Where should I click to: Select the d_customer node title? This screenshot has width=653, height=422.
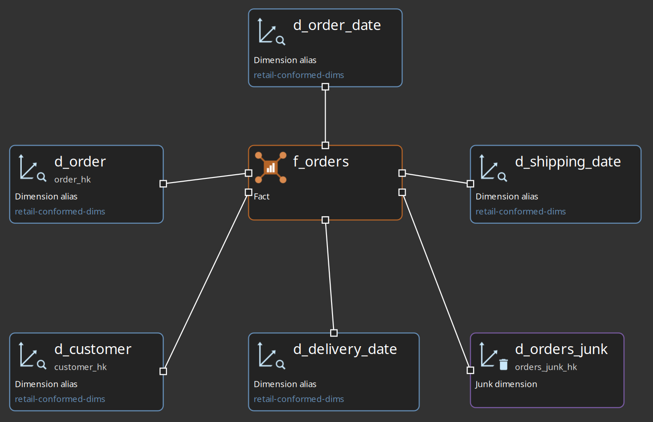[x=92, y=349]
